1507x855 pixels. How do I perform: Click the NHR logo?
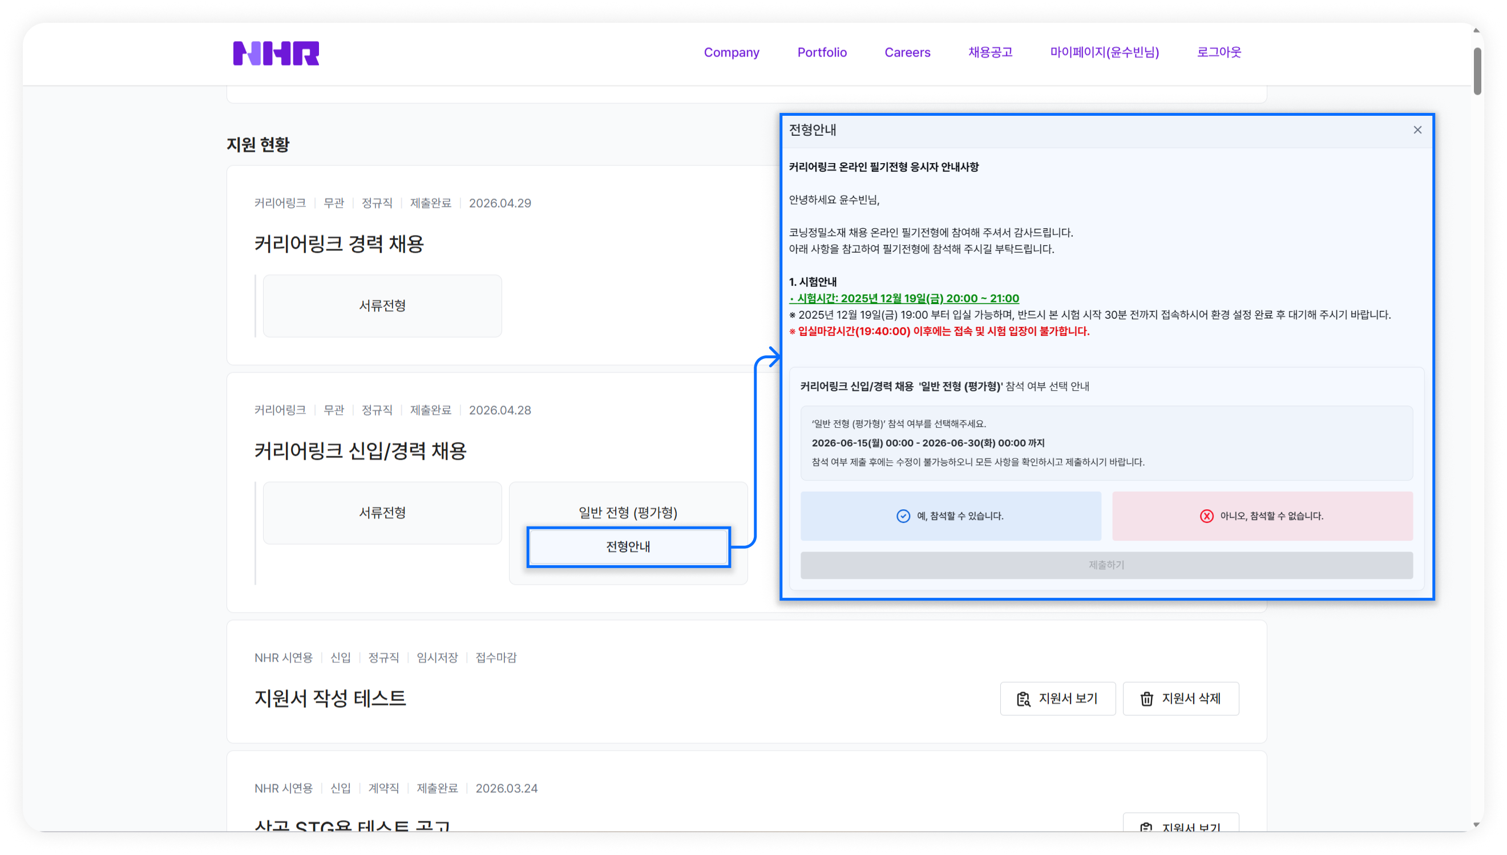pos(276,53)
